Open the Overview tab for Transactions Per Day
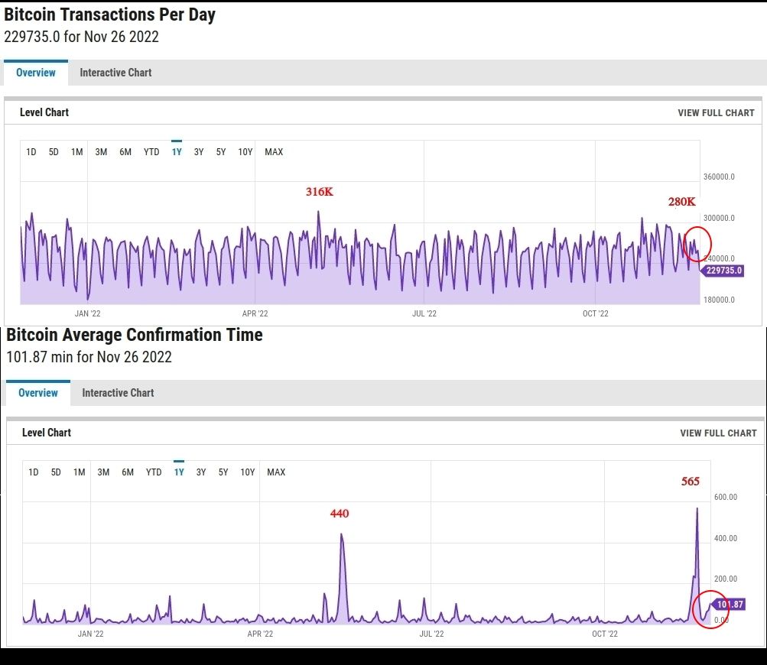 pyautogui.click(x=36, y=73)
